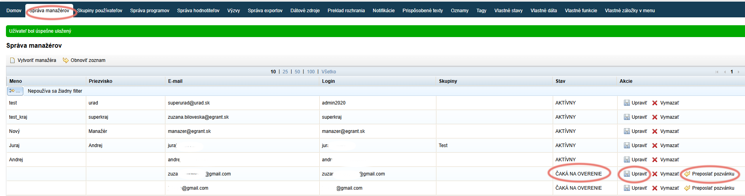Show all records via Všetko

[328, 72]
